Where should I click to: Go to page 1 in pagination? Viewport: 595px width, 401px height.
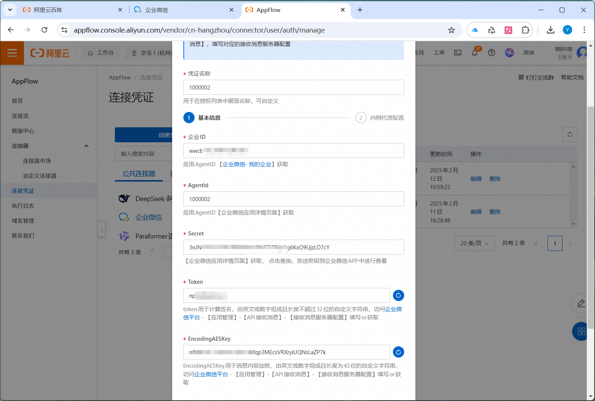click(x=555, y=243)
